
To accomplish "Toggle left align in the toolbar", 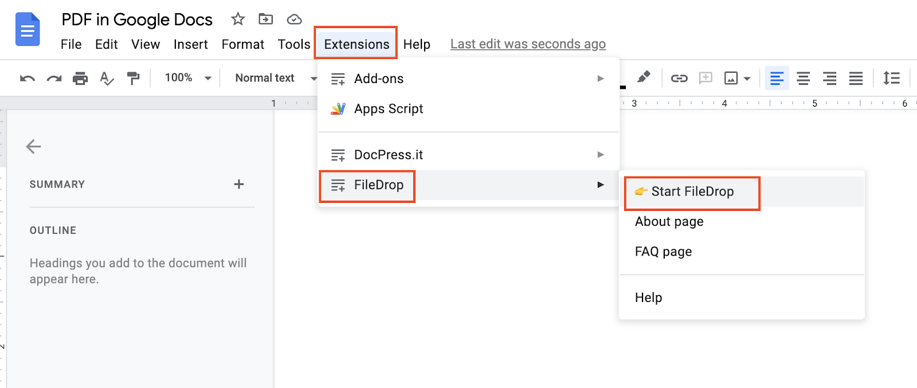I will 777,79.
